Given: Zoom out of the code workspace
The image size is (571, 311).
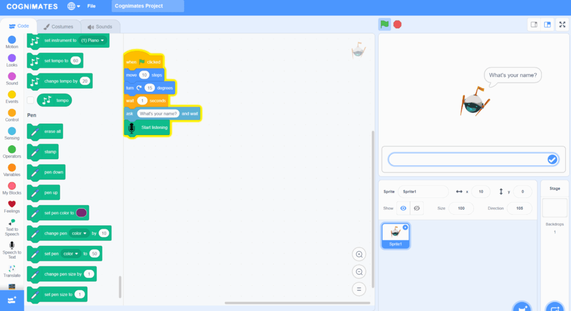Looking at the screenshot, I should pyautogui.click(x=359, y=271).
